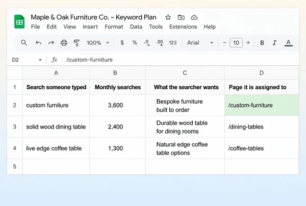
Task: Select cell 'custom furniture' in column A
Action: [56, 105]
